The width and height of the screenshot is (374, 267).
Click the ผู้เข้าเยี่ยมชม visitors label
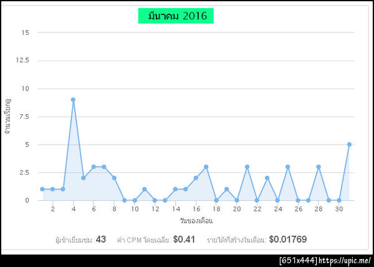point(74,240)
